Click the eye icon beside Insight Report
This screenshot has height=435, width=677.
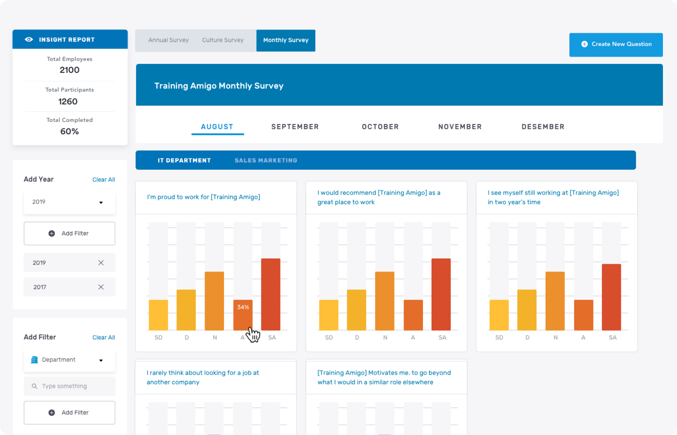click(29, 39)
